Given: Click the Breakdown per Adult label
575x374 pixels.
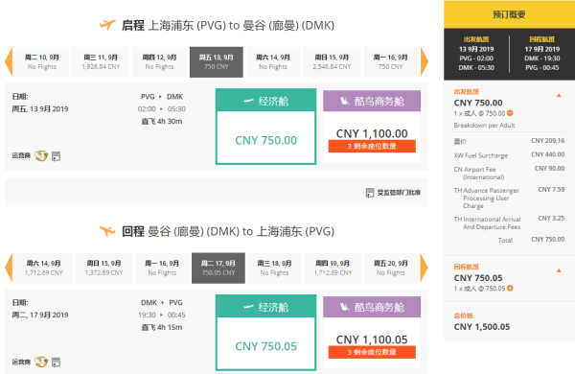Looking at the screenshot, I should click(484, 126).
